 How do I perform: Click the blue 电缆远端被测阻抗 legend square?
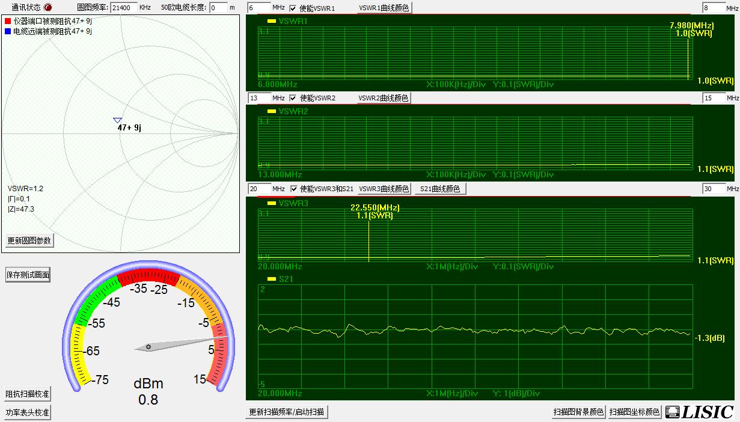point(8,31)
